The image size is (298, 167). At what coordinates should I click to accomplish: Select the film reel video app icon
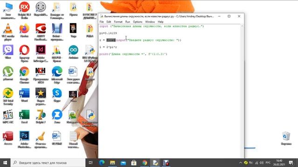41,9
